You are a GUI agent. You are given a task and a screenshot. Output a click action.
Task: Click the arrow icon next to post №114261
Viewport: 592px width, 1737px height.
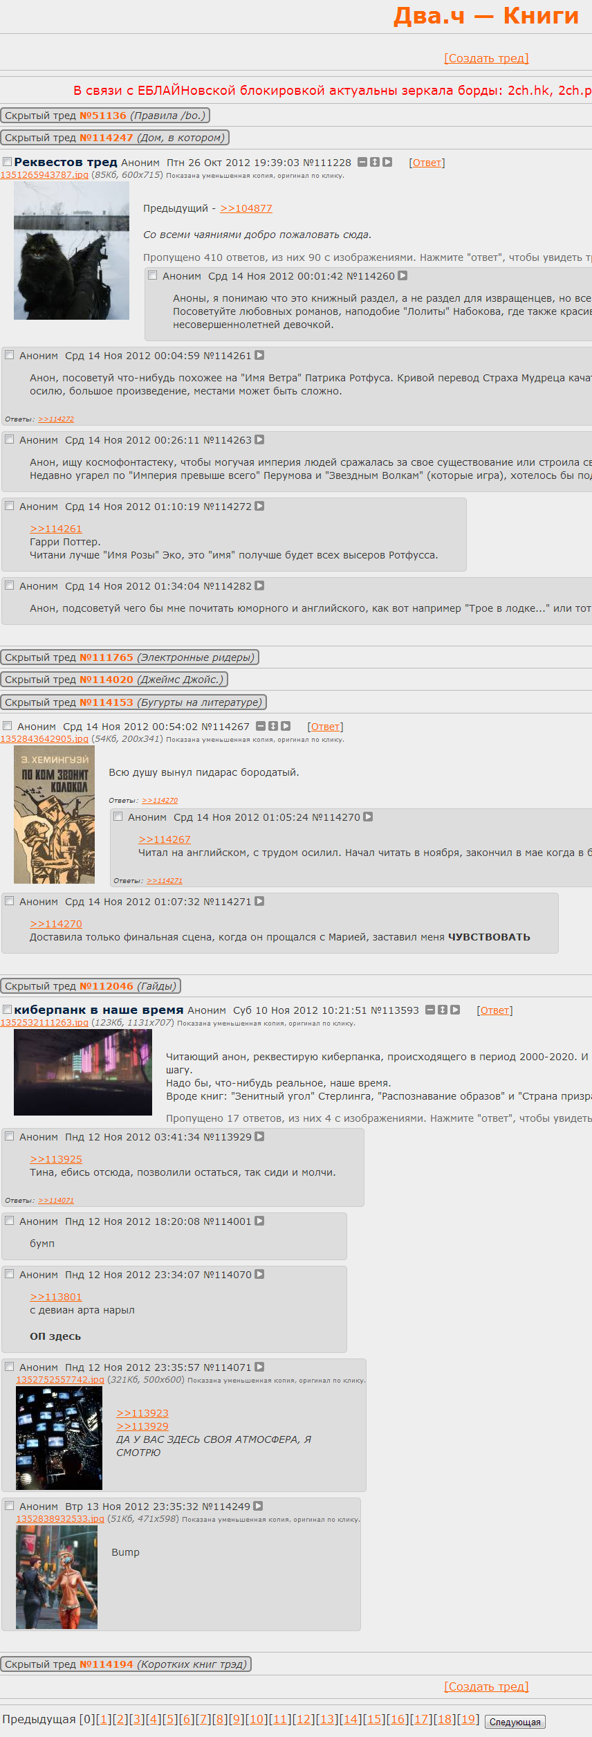click(259, 355)
